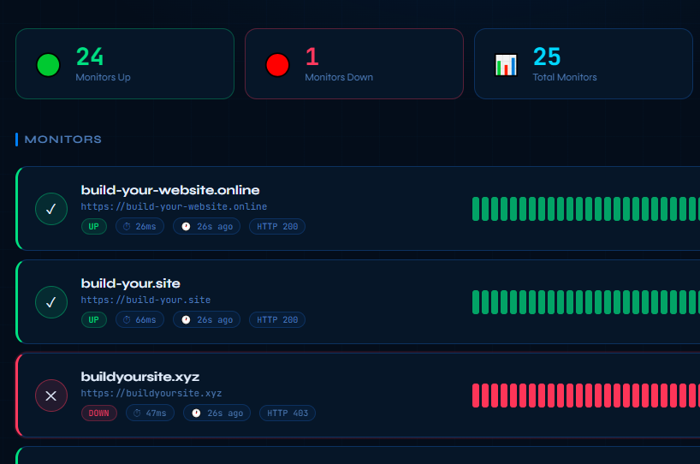The image size is (700, 464).
Task: Click HTTP 200 badge for build-your.site
Action: coord(277,320)
